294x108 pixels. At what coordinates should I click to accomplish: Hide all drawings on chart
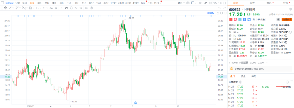pyautogui.click(x=76, y=8)
